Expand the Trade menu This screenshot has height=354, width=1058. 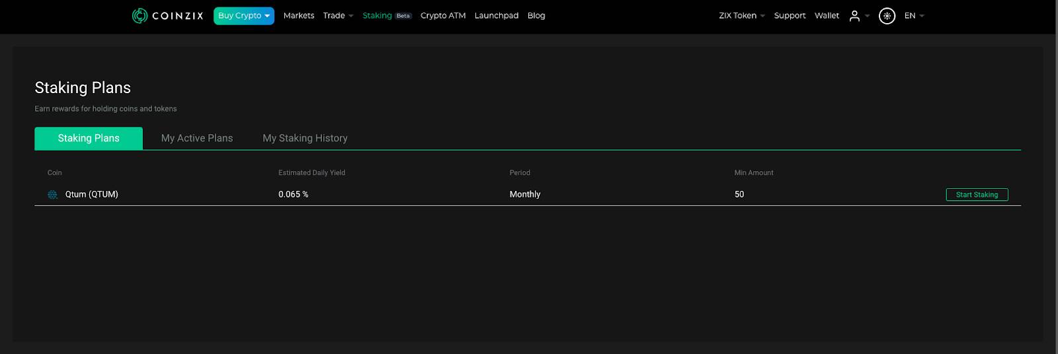pos(338,16)
